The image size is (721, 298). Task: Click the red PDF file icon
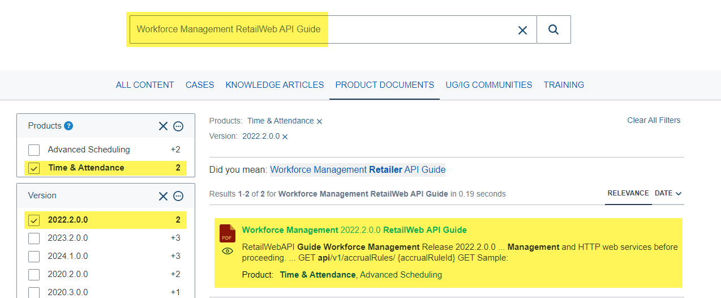point(228,233)
